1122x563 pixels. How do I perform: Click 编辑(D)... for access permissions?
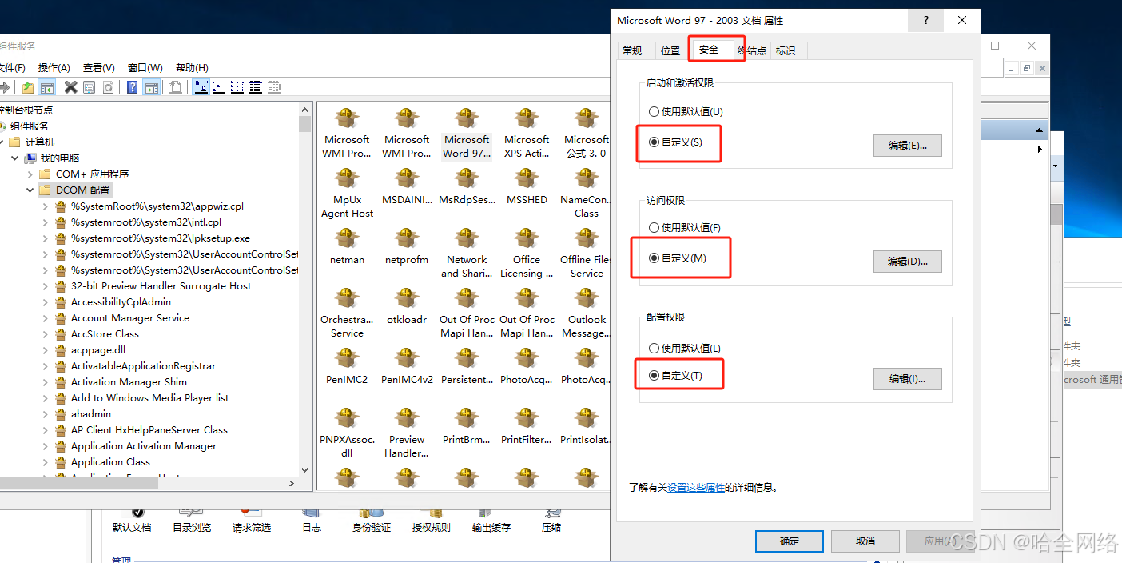point(907,262)
